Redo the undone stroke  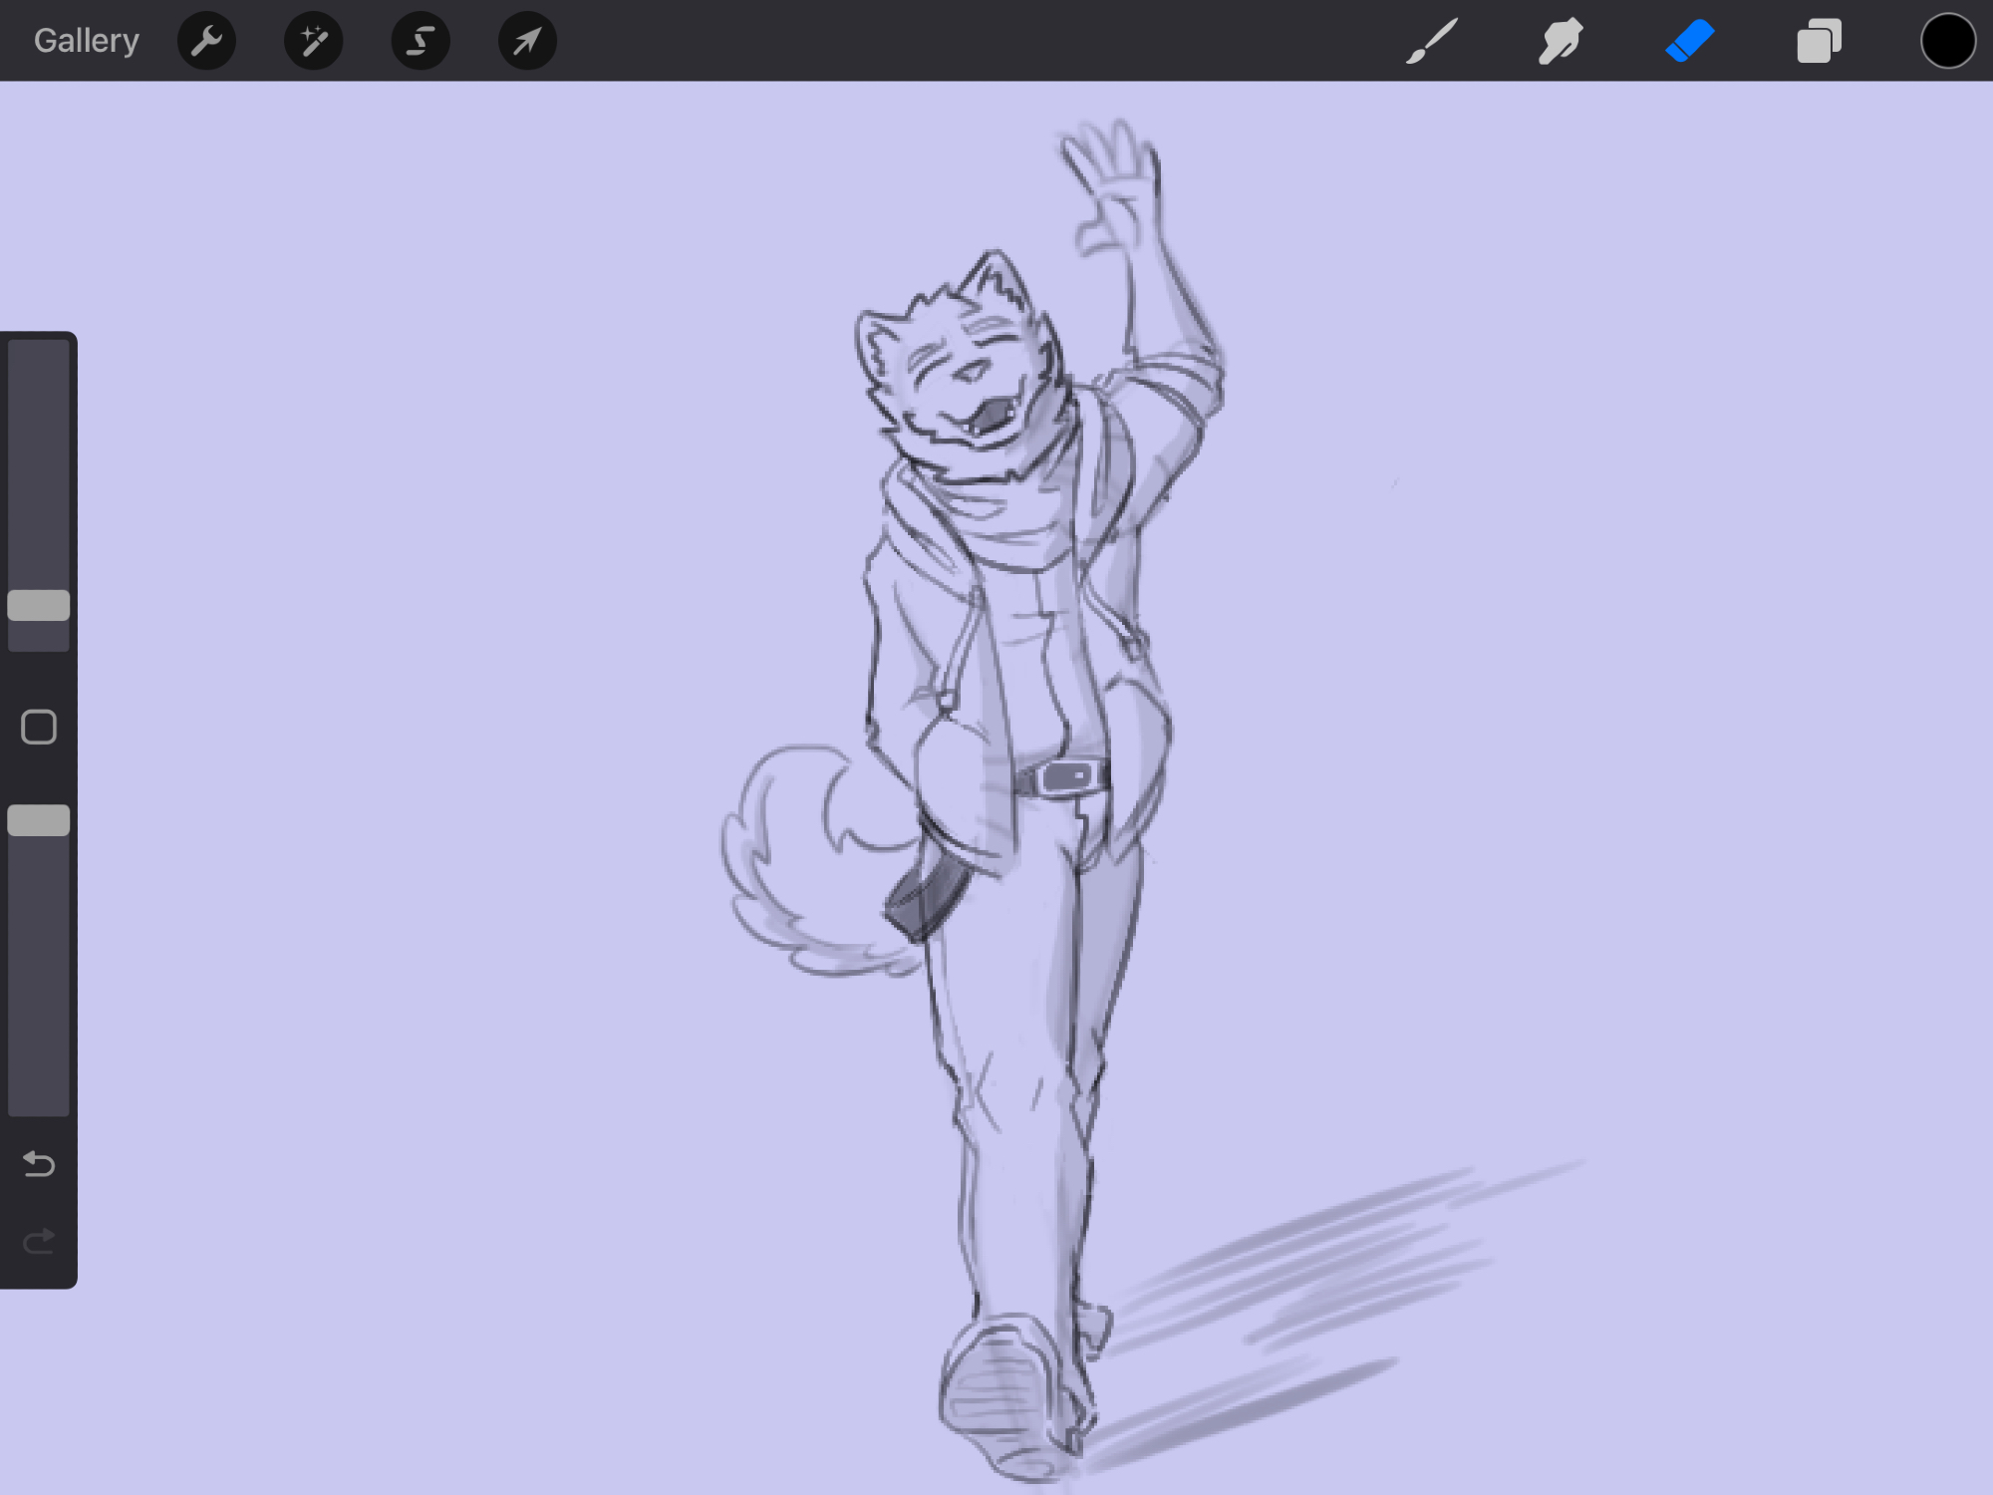click(x=39, y=1242)
